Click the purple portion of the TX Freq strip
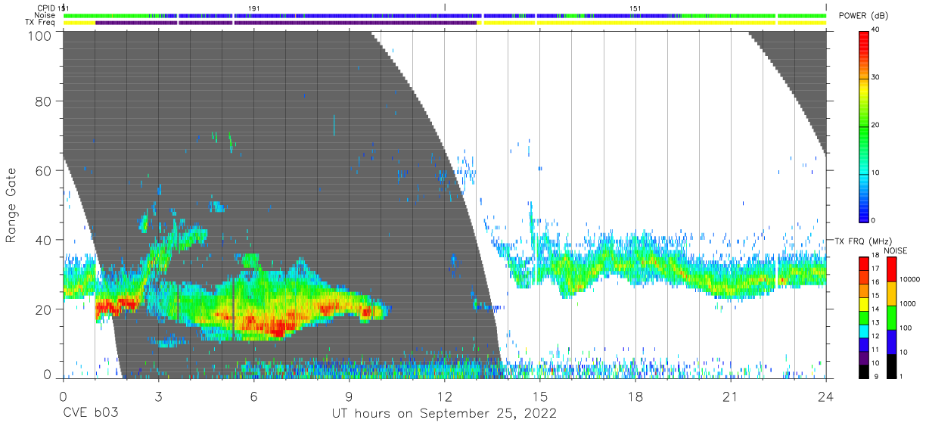This screenshot has height=429, width=929. pyautogui.click(x=286, y=23)
